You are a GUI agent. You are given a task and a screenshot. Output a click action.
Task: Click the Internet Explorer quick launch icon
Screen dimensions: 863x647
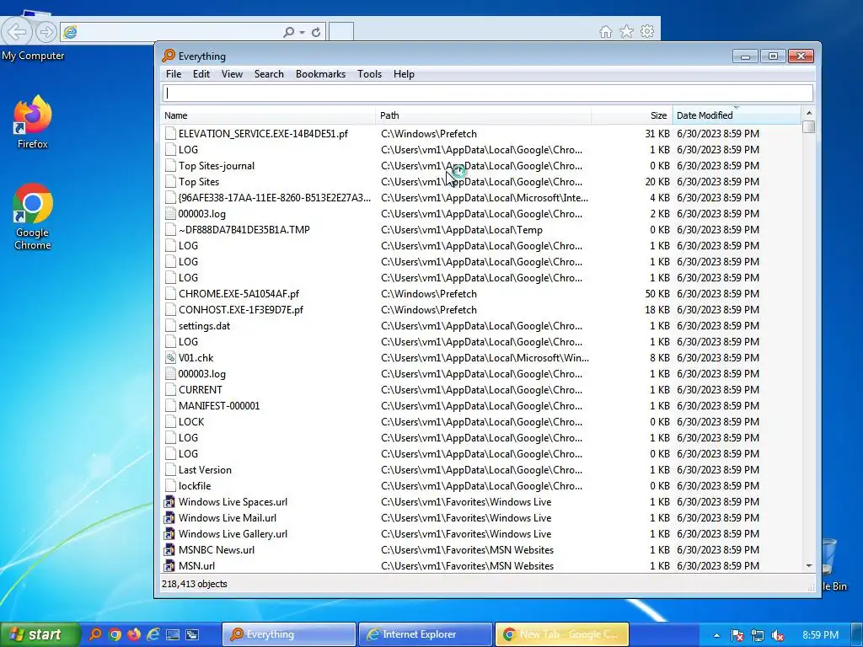(x=153, y=634)
